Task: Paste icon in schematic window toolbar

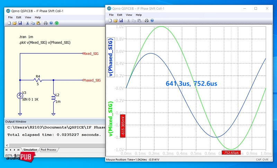Action: click(x=38, y=23)
